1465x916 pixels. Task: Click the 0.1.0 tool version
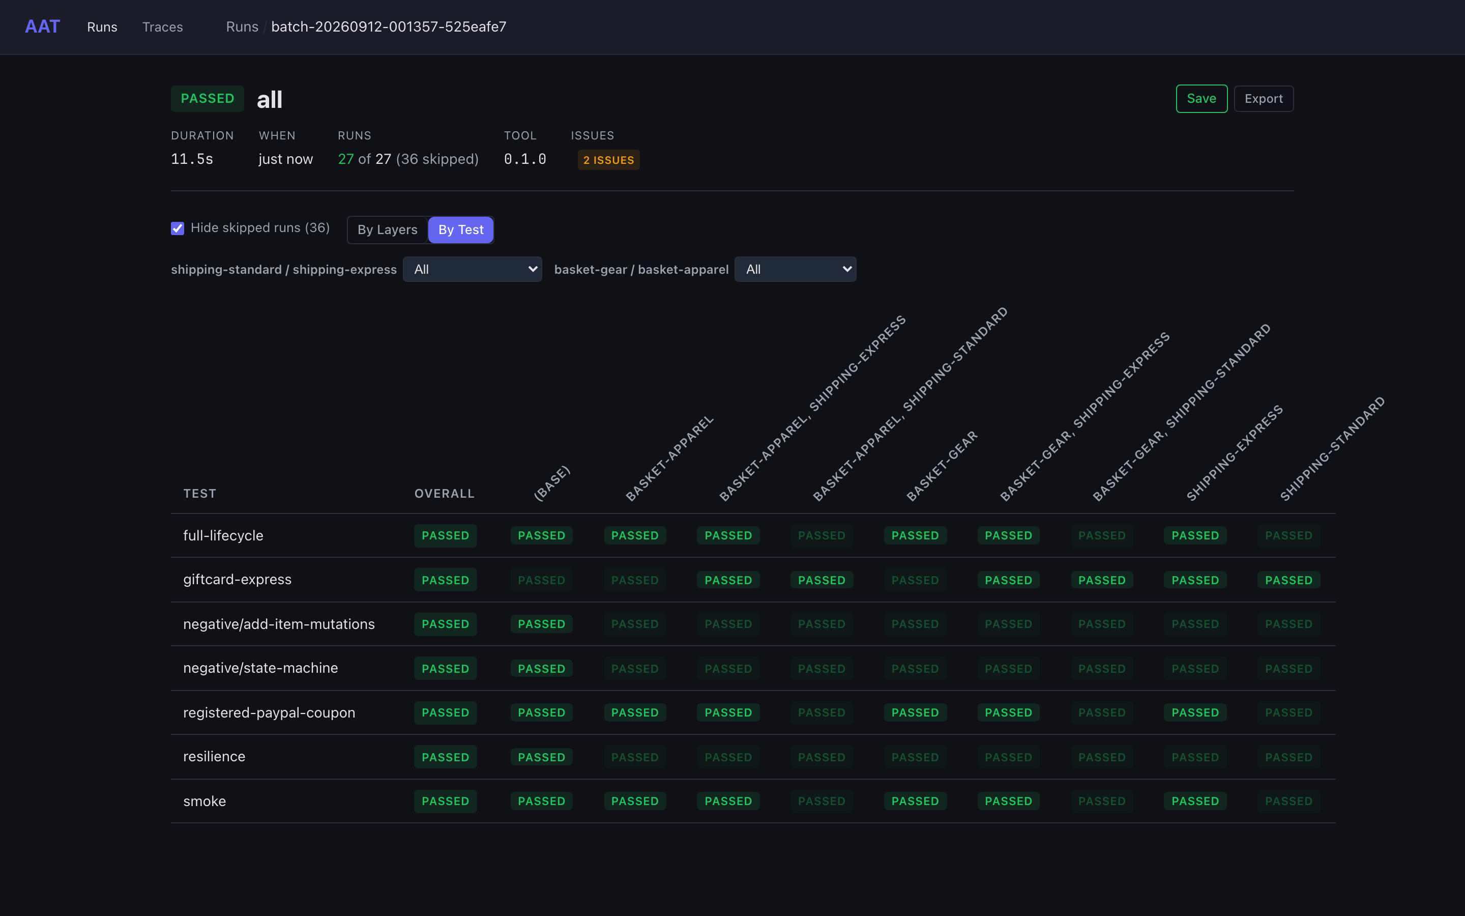(x=525, y=159)
